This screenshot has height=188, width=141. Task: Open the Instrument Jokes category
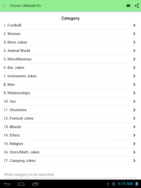70,76
